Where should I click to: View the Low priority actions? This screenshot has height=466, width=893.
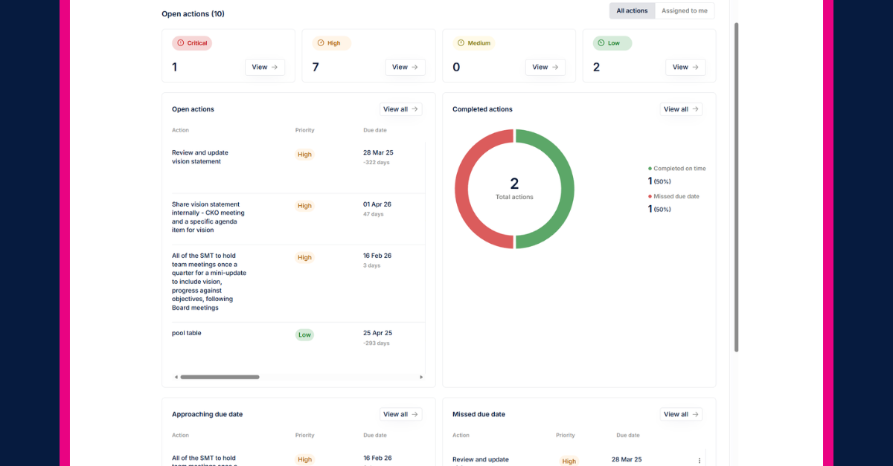685,67
